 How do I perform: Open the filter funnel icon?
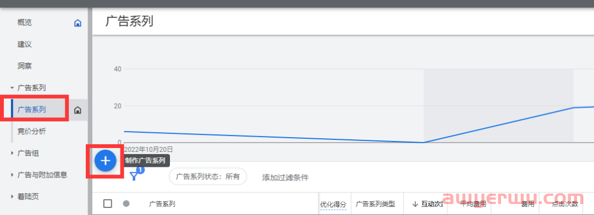pyautogui.click(x=134, y=177)
